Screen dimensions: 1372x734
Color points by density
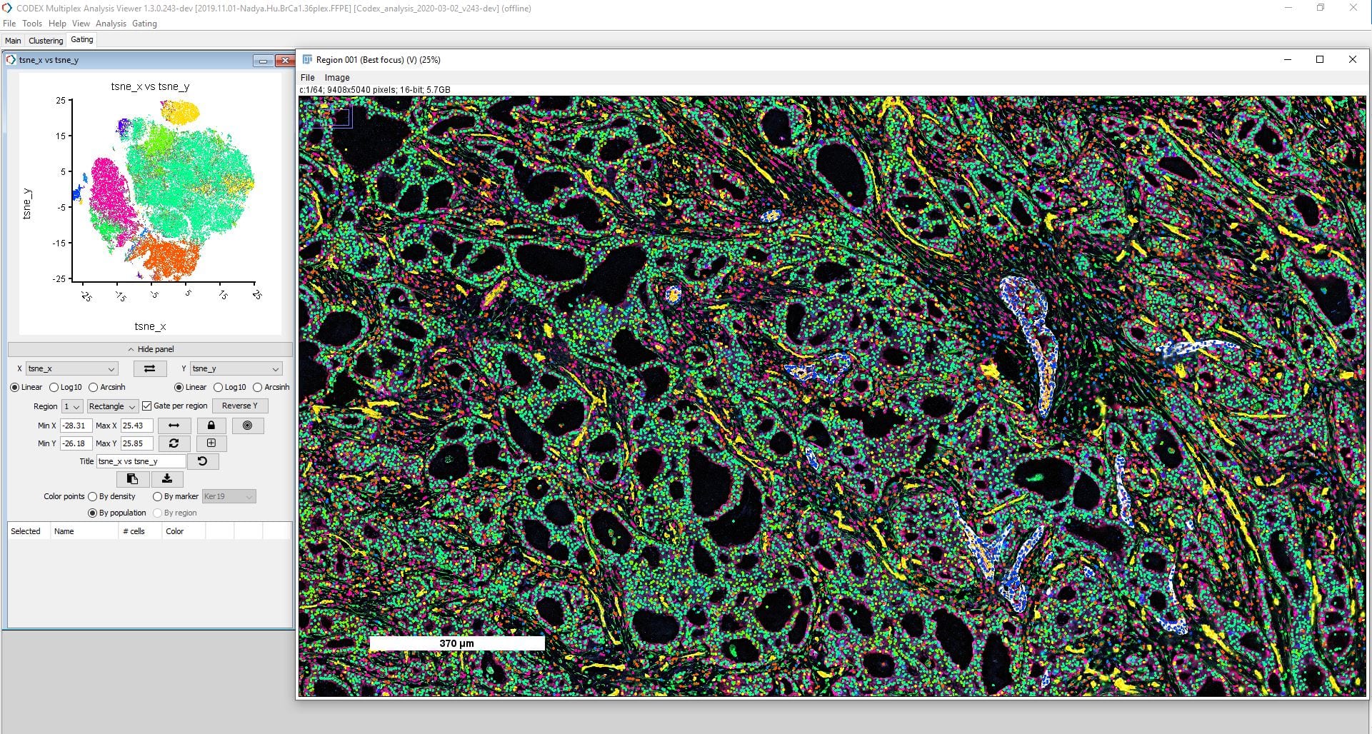[x=93, y=497]
